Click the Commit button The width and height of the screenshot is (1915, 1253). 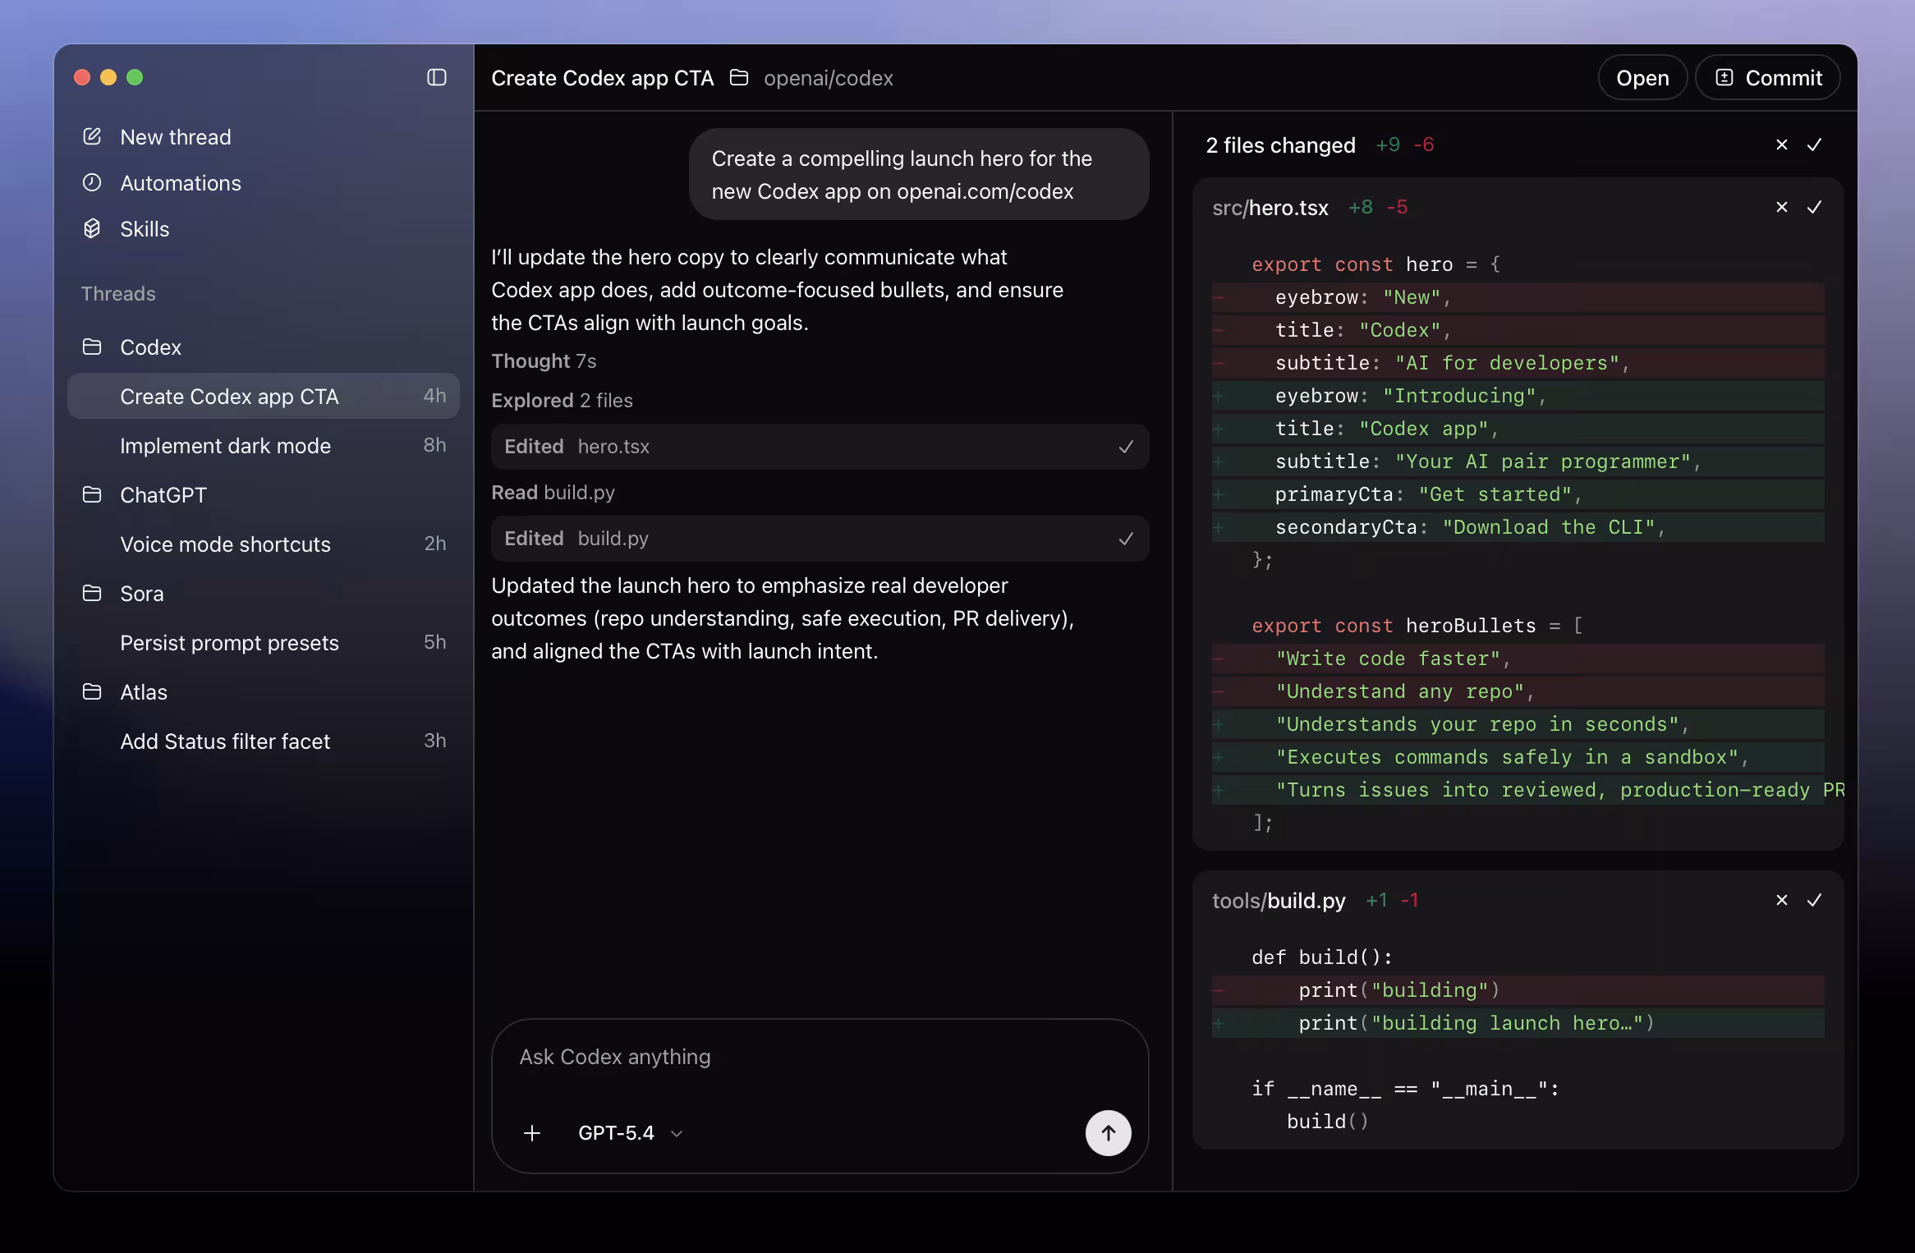click(1767, 77)
